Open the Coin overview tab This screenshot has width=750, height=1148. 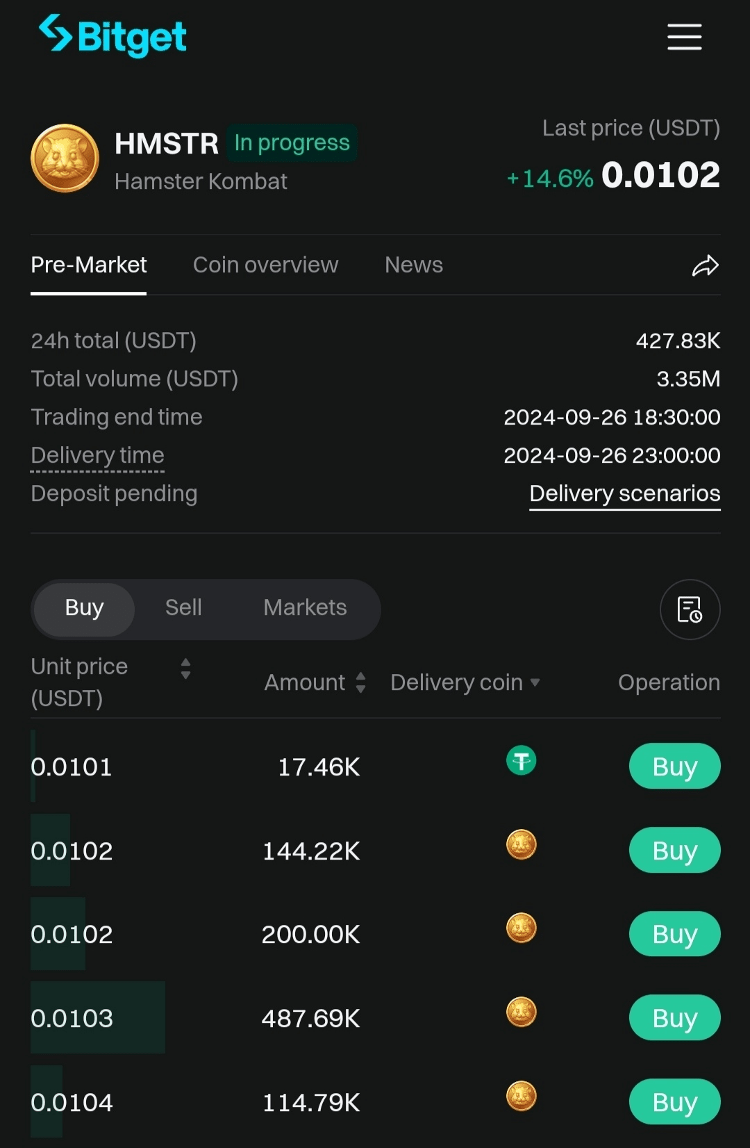pyautogui.click(x=265, y=265)
